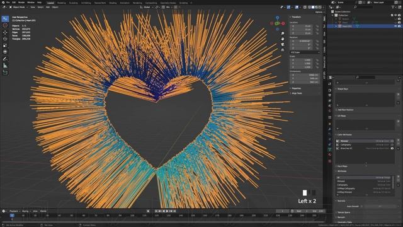
Task: Open the viewport Add menu
Action: (48, 7)
